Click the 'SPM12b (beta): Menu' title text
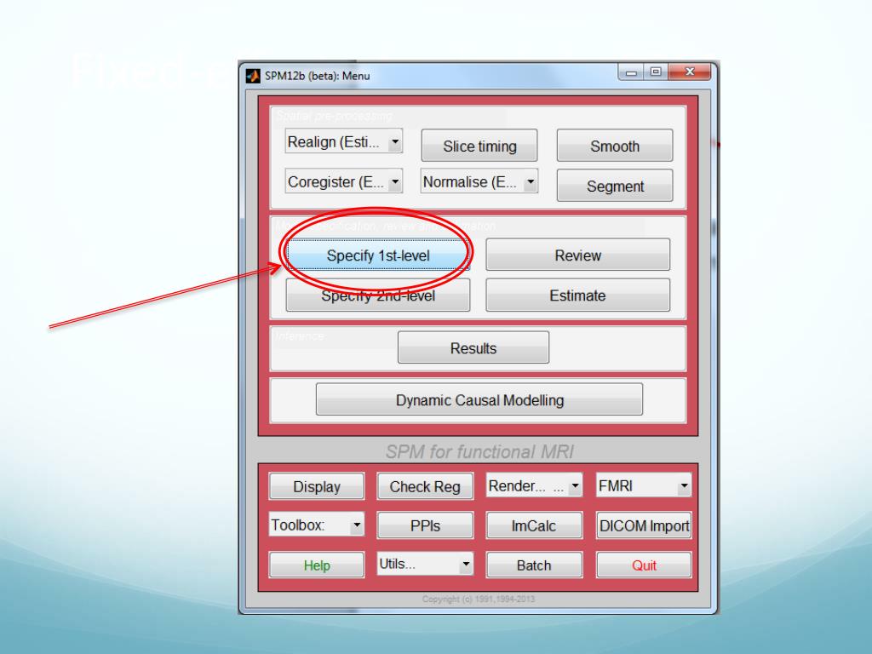Screen dimensions: 872x654 click(317, 76)
